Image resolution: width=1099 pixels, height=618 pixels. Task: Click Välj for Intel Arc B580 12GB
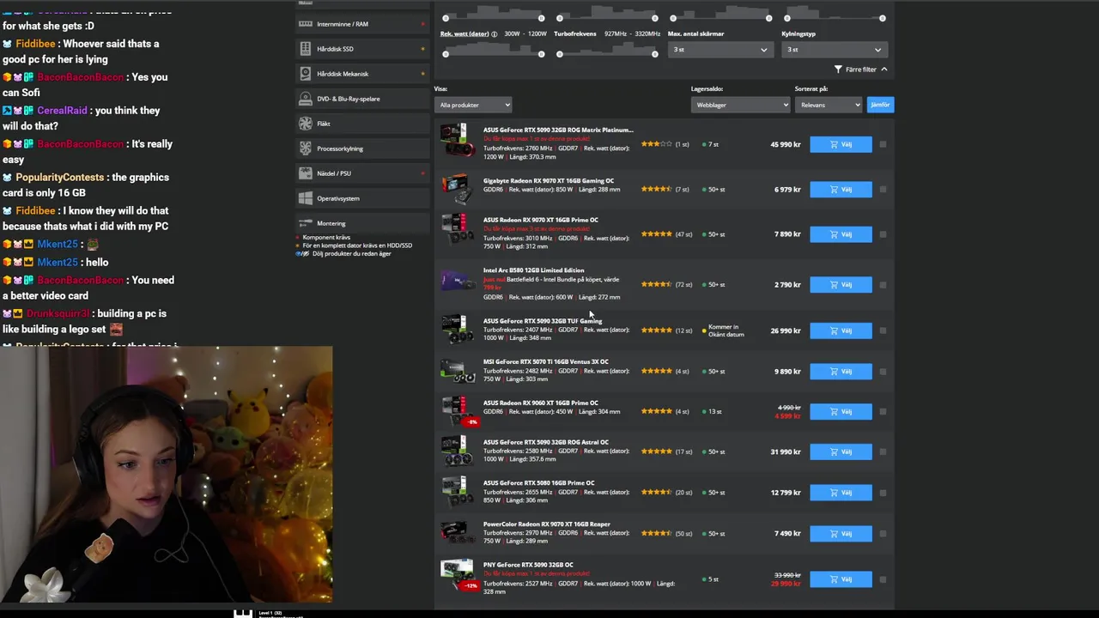pos(841,284)
